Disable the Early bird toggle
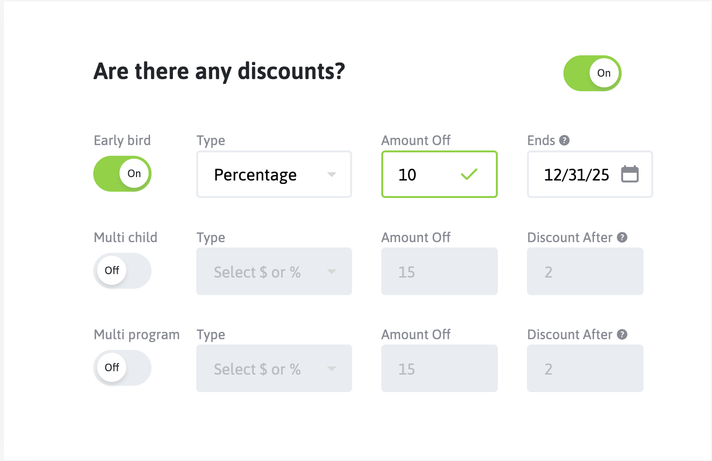 click(122, 174)
